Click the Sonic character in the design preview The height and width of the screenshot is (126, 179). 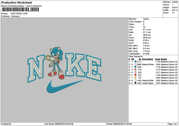(55, 63)
